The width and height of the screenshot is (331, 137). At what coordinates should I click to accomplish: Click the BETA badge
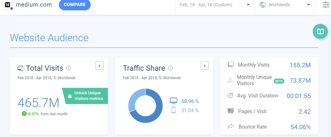point(279,81)
